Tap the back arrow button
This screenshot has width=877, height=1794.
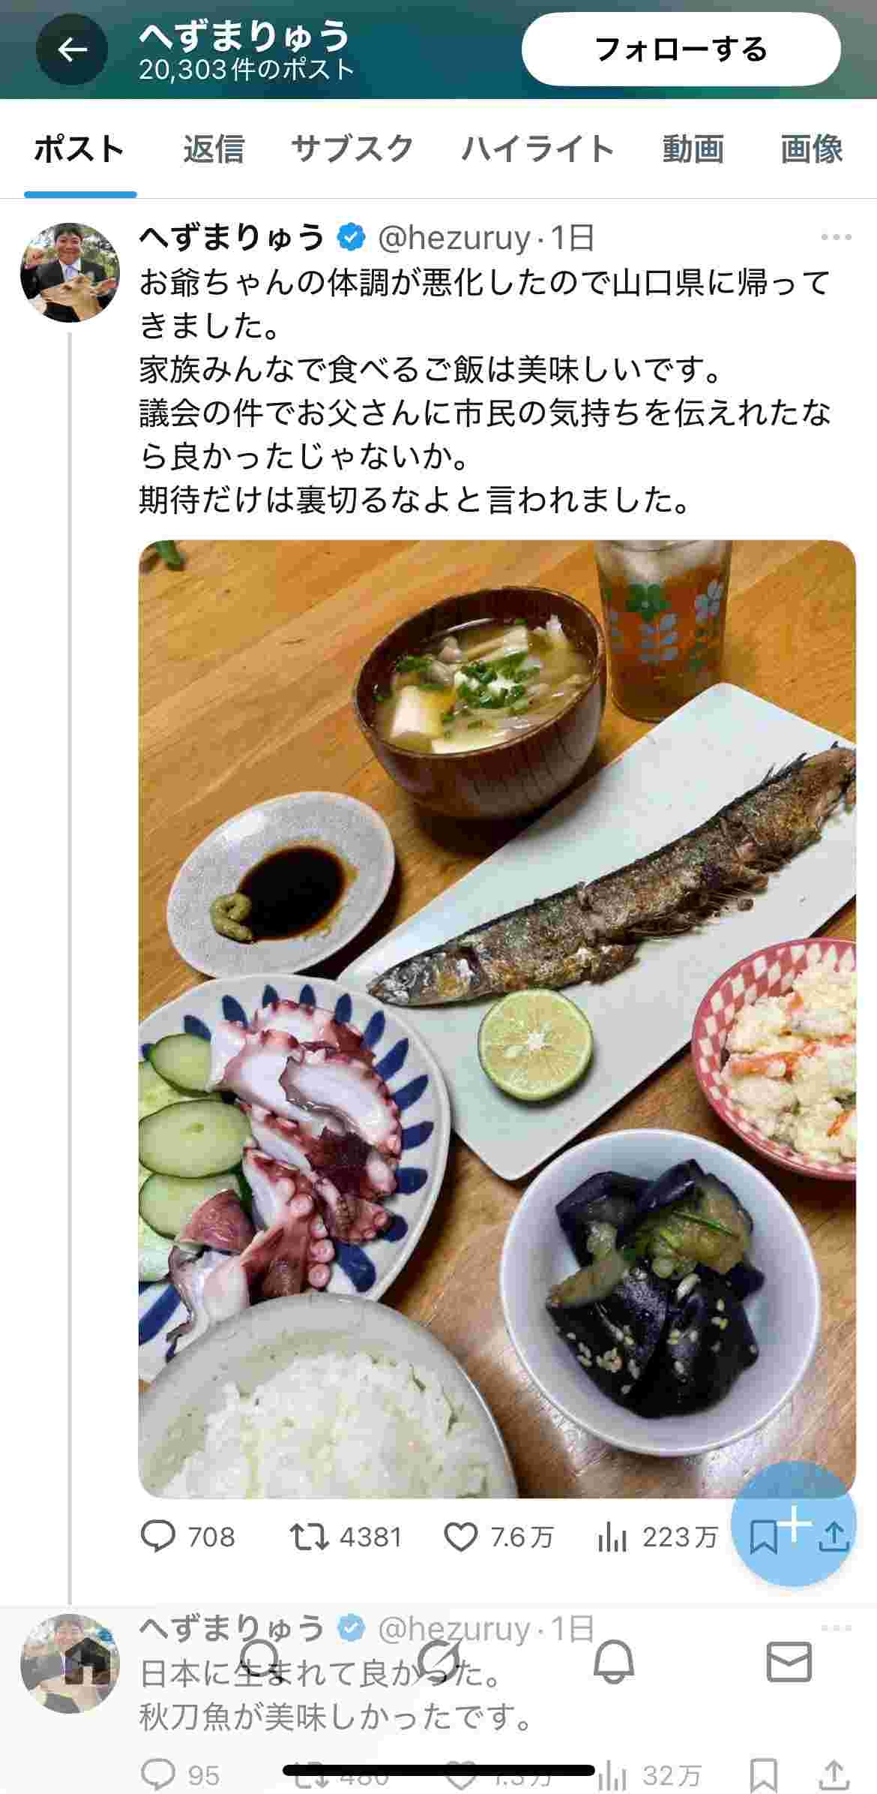[72, 50]
